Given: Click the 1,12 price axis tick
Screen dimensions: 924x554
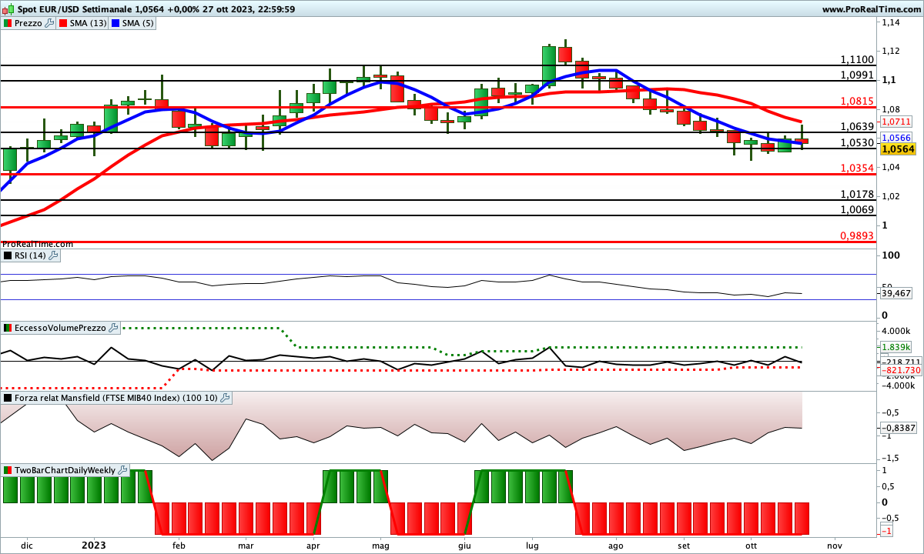Looking at the screenshot, I should [x=890, y=52].
